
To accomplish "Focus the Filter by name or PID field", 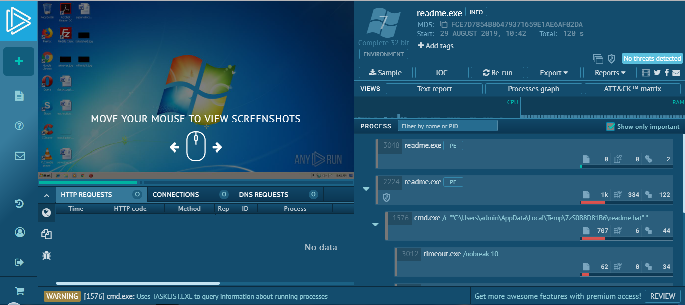I will 448,126.
